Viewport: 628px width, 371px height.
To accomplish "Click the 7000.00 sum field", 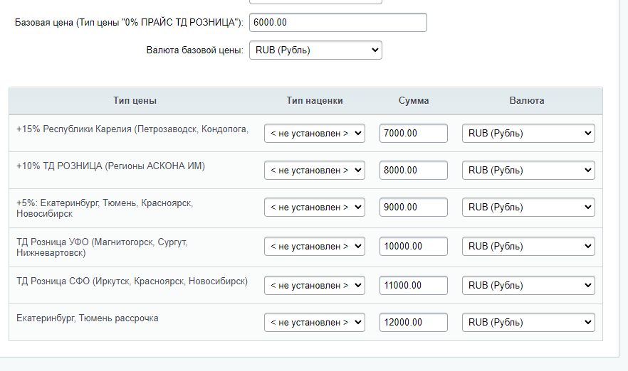I will (x=413, y=133).
